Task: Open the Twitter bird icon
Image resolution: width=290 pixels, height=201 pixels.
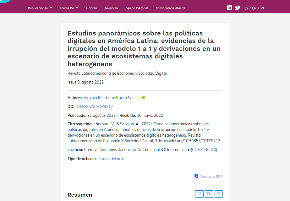Action: tap(238, 8)
